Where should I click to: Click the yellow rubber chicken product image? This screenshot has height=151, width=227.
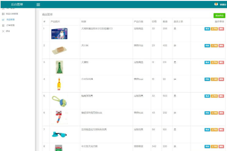click(59, 84)
